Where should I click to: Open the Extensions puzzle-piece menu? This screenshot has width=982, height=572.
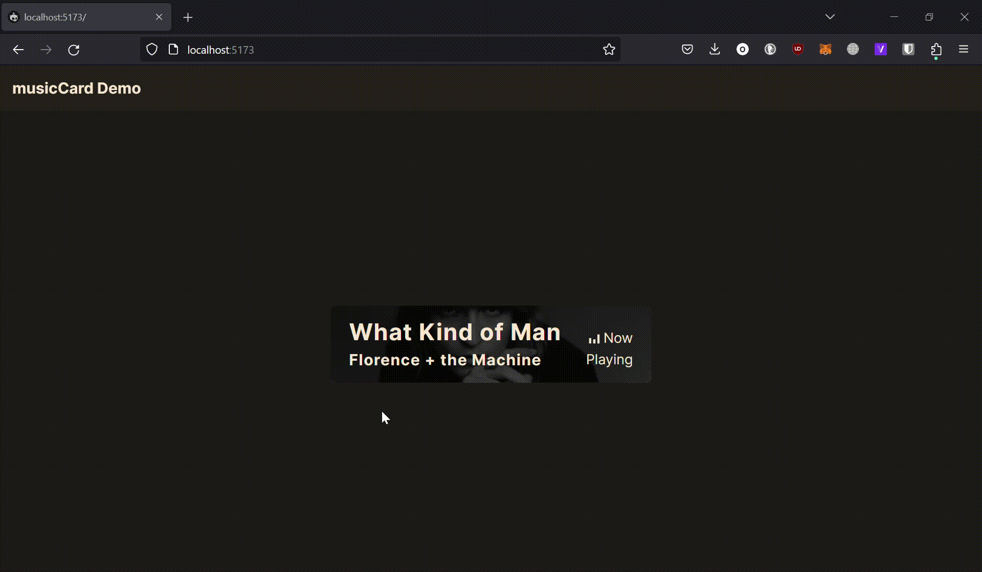936,49
